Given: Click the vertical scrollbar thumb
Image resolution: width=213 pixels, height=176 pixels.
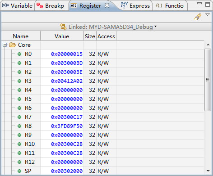Looking at the screenshot, I should pyautogui.click(x=208, y=80).
